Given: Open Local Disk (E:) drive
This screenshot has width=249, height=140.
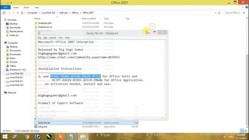Looking at the screenshot, I should [16, 77].
